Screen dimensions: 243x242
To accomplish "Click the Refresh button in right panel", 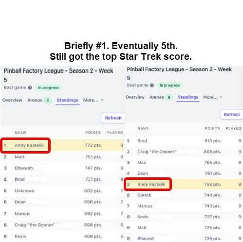I will click(232, 114).
